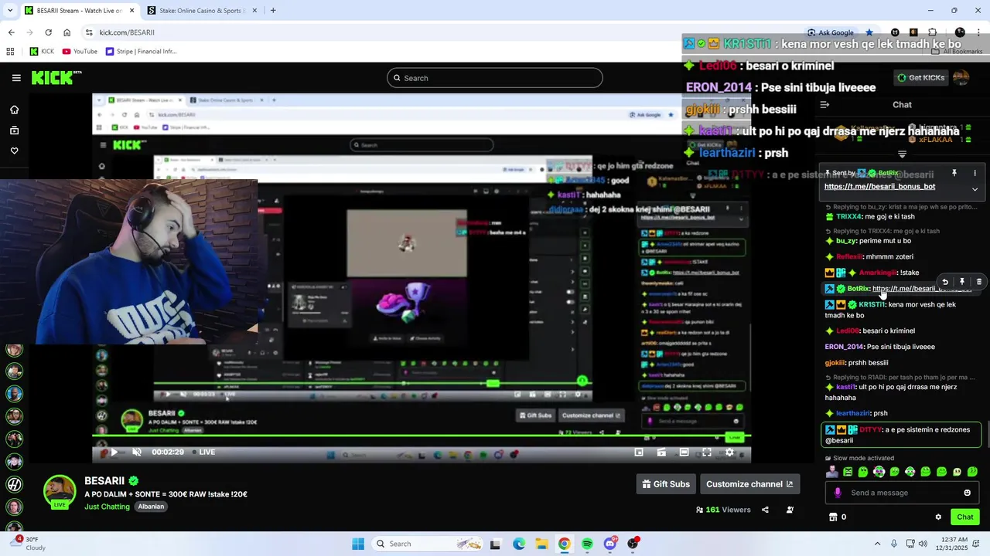
Task: Open Windows Start menu
Action: (358, 544)
